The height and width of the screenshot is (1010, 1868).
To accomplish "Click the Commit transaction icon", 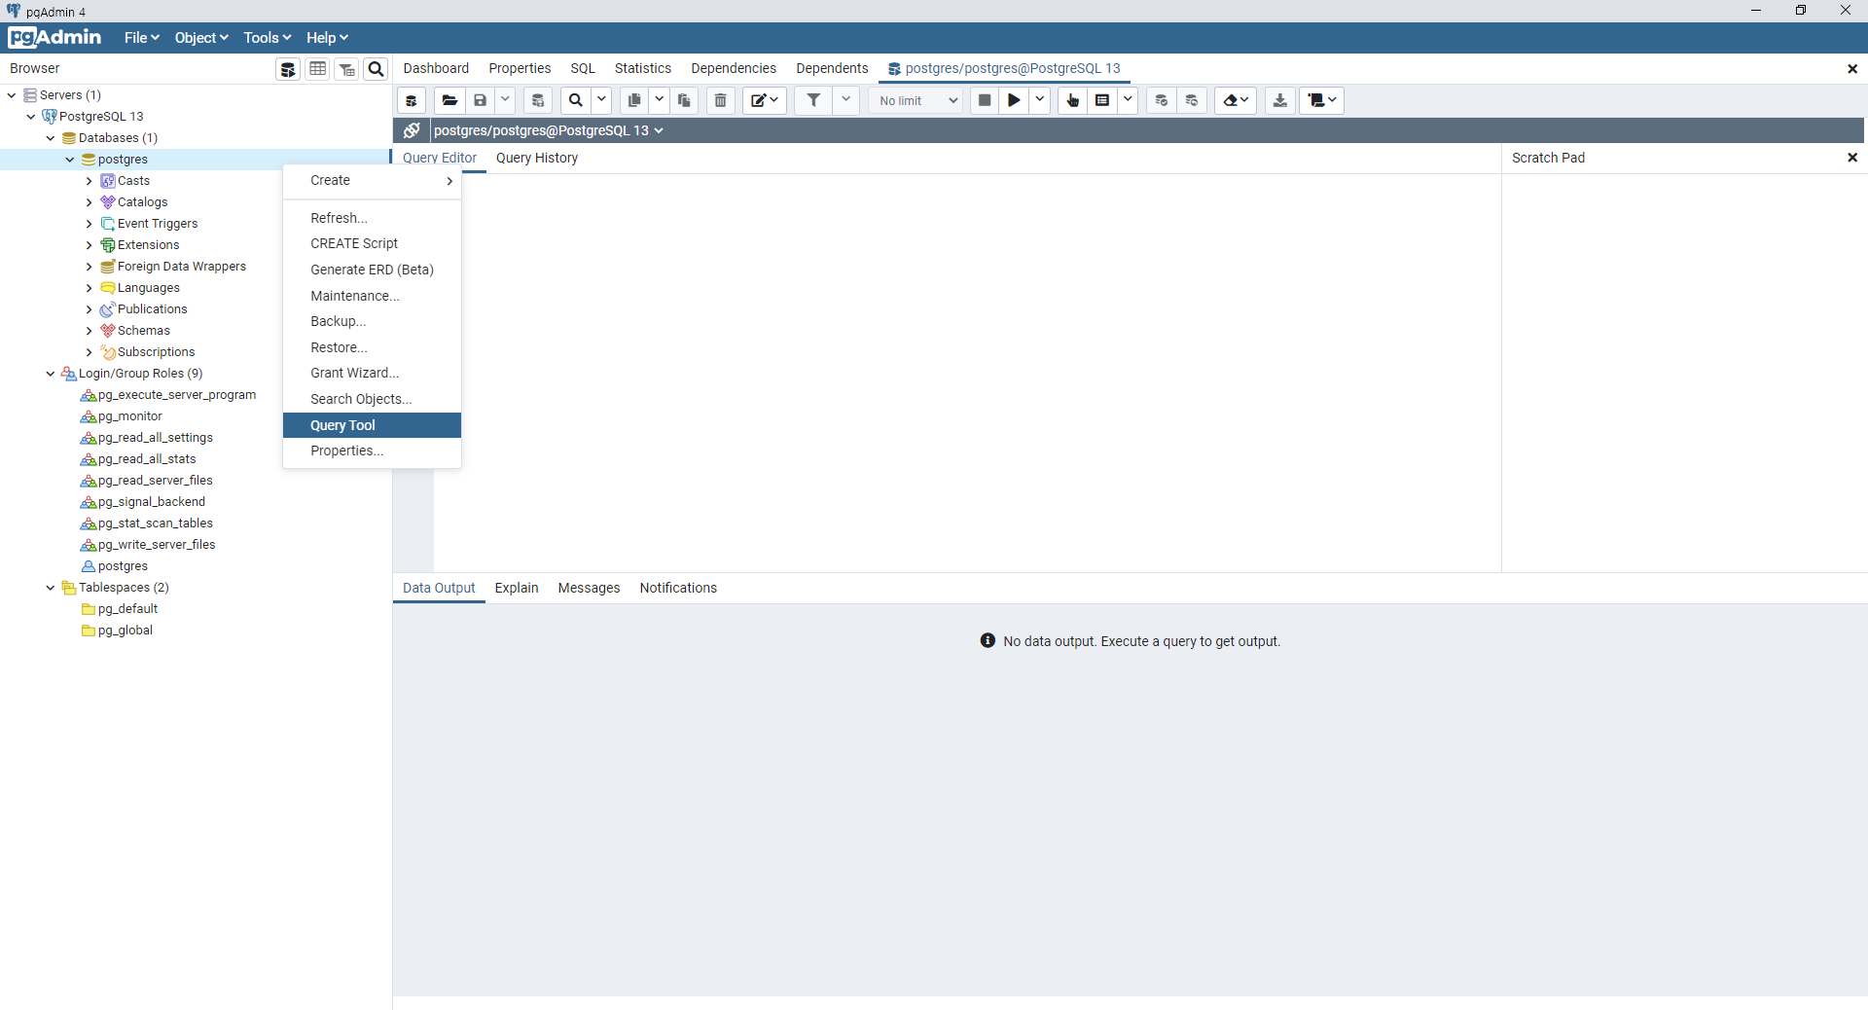I will (x=1162, y=100).
